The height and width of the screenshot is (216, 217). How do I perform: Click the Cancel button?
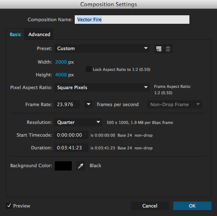(150, 206)
